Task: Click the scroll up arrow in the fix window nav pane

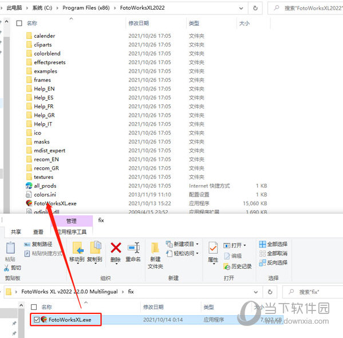Action: pyautogui.click(x=21, y=305)
